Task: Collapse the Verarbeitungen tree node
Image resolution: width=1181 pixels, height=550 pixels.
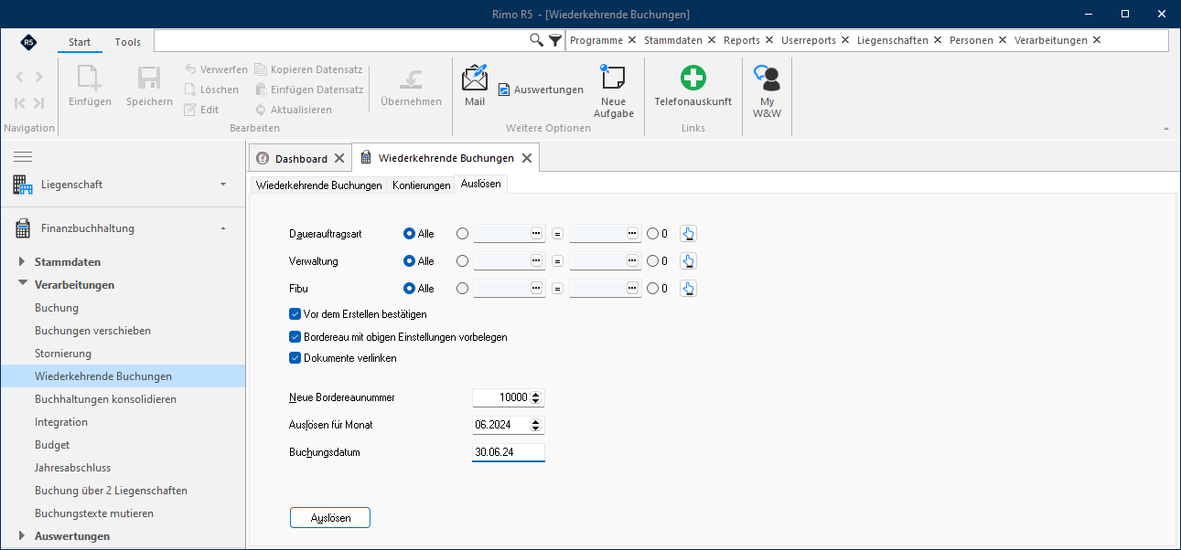Action: tap(23, 285)
